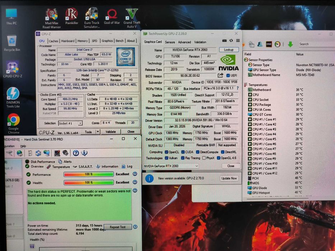Click Bus Interface question mark in GPU-Z
Viewport: 335px width, 251px height.
238,88
